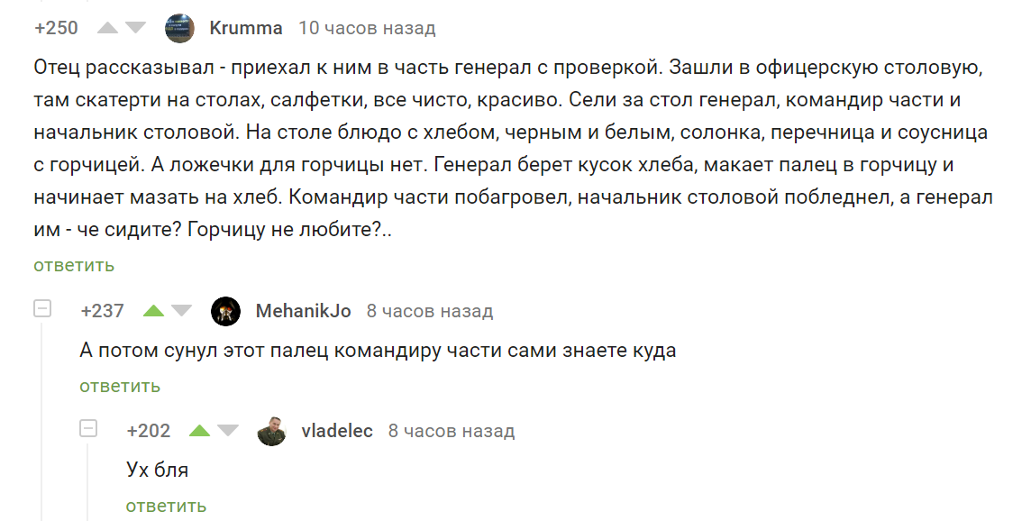Click the +250 rating on Krumma's comment
Viewport: 1031px width, 521px height.
click(x=56, y=28)
